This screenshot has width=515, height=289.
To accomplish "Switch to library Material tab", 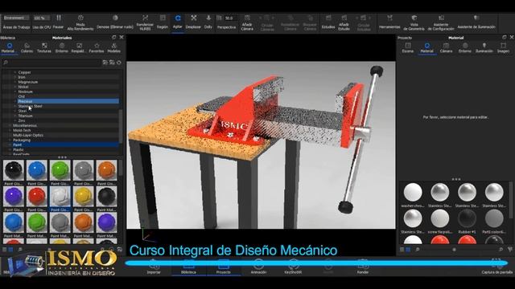I will 9,48.
